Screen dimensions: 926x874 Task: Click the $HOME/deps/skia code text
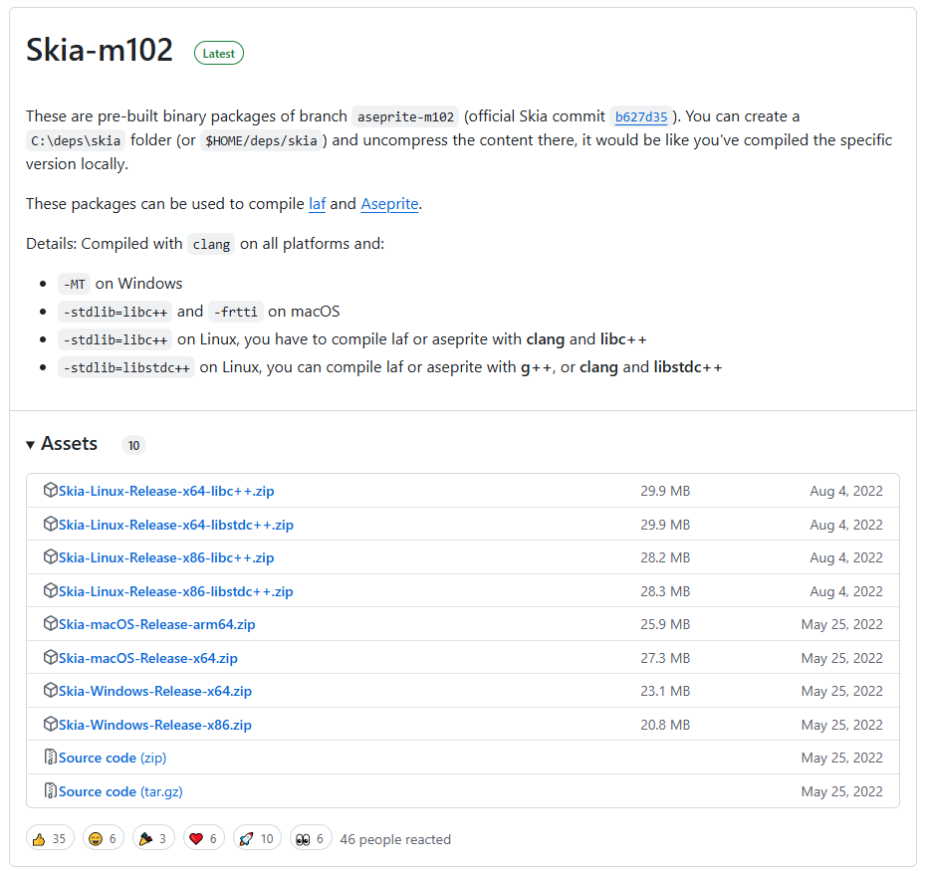coord(261,140)
